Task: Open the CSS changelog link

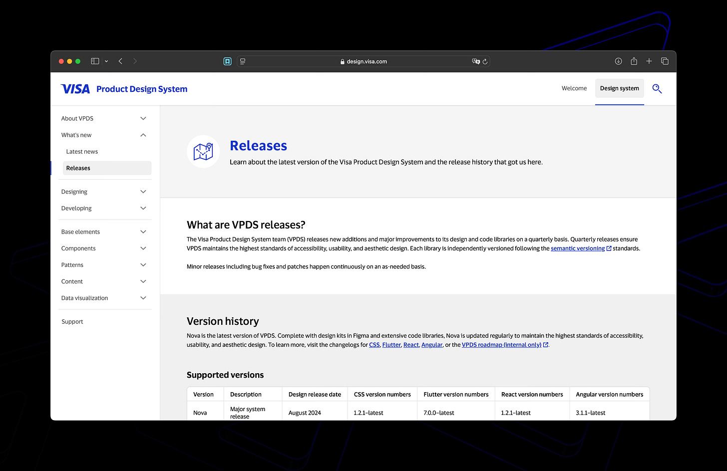Action: (374, 345)
